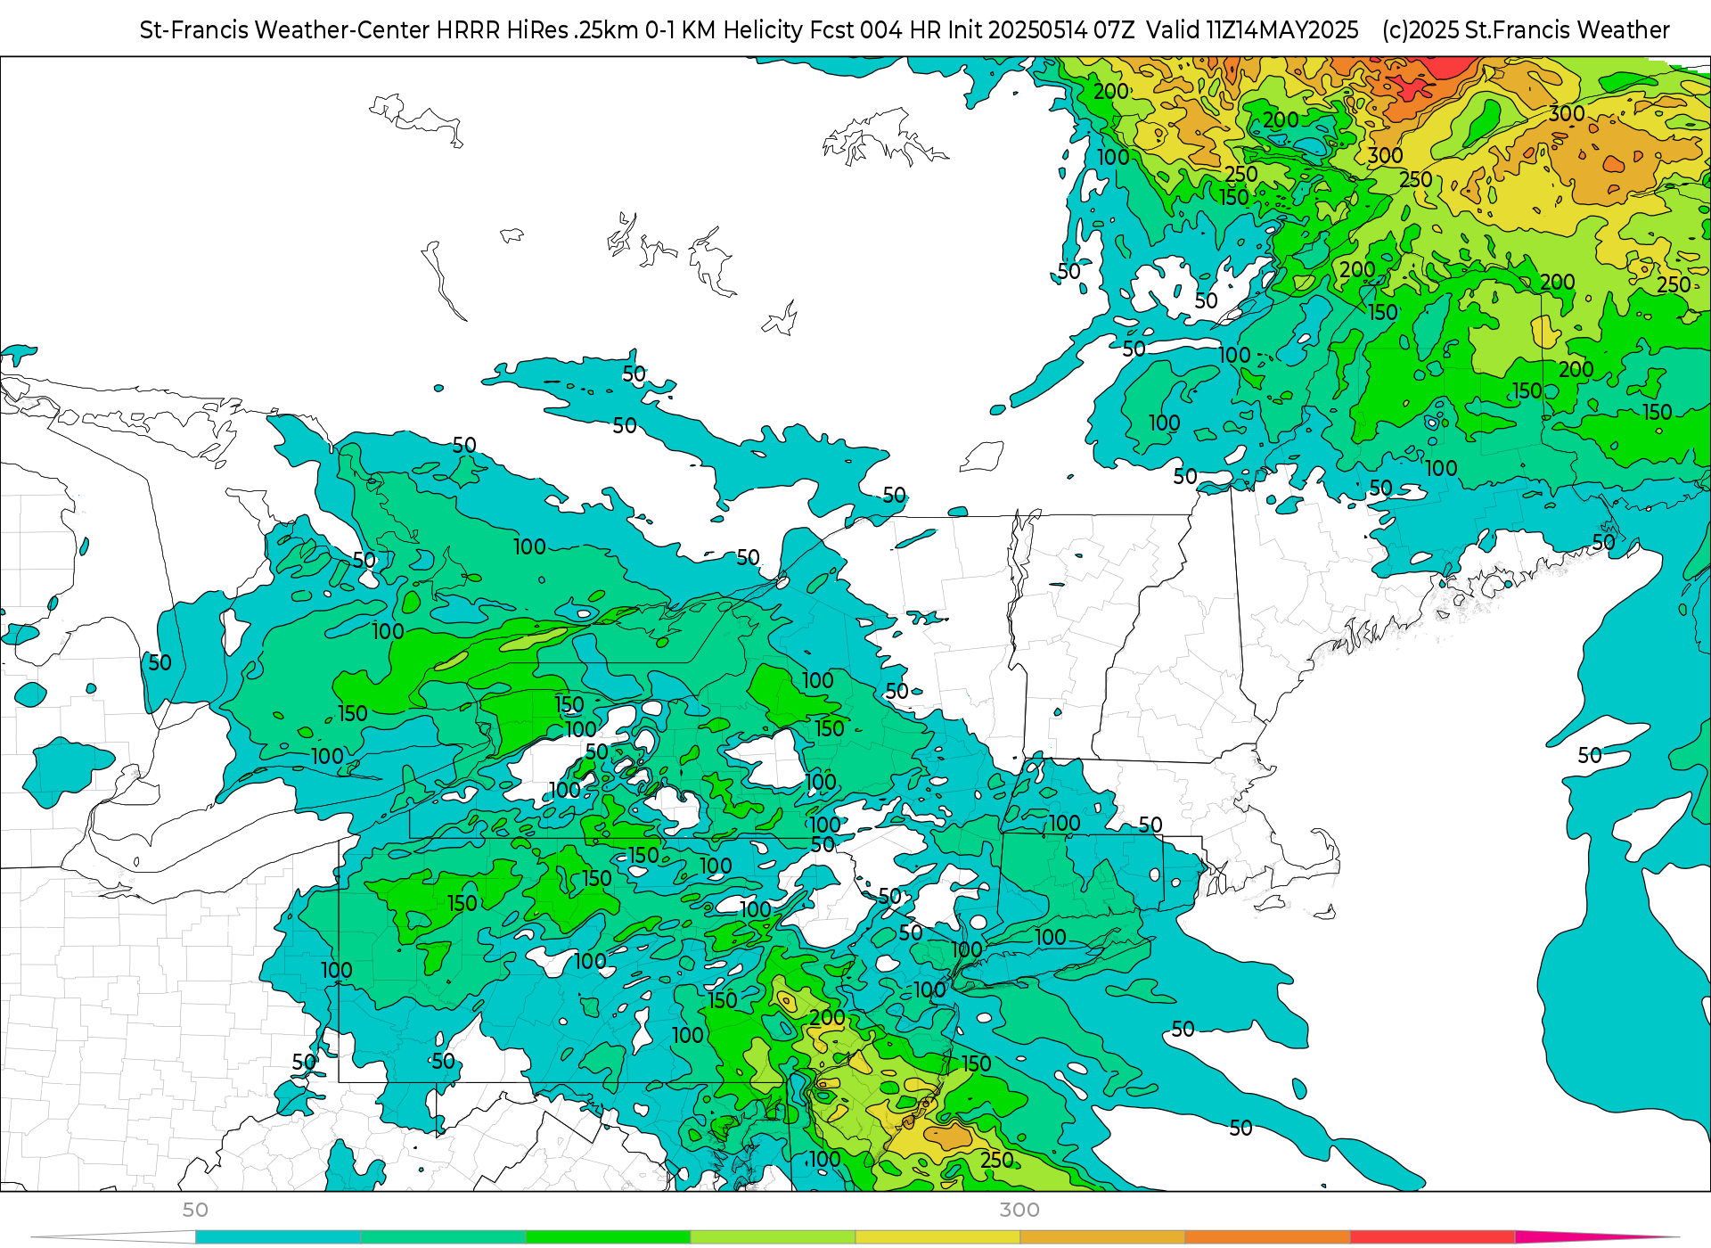Select the yellow-green color bar segment

point(773,1237)
